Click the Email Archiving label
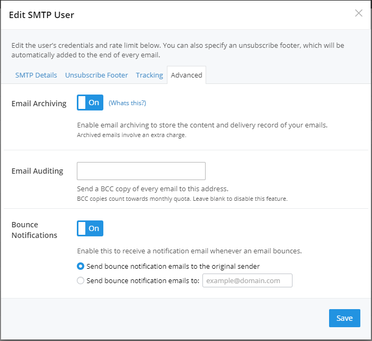Viewport: 372px width, 341px height. [x=39, y=104]
